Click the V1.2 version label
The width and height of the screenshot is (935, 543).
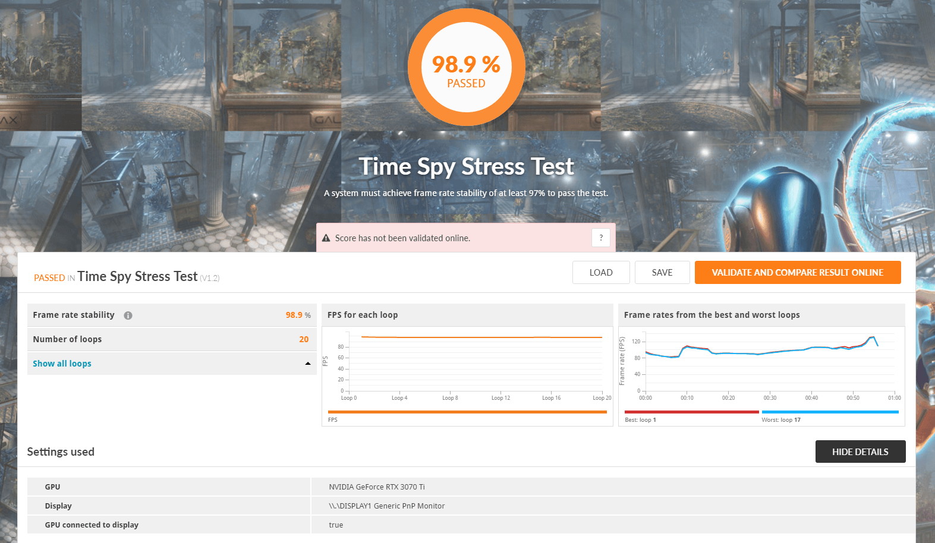point(210,278)
